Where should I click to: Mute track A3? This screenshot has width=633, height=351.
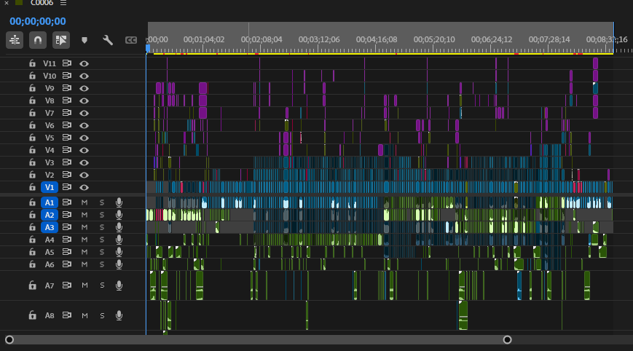point(84,227)
